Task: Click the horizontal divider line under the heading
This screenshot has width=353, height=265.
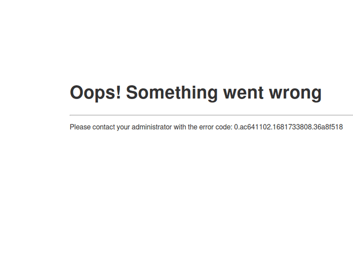Action: pyautogui.click(x=211, y=115)
